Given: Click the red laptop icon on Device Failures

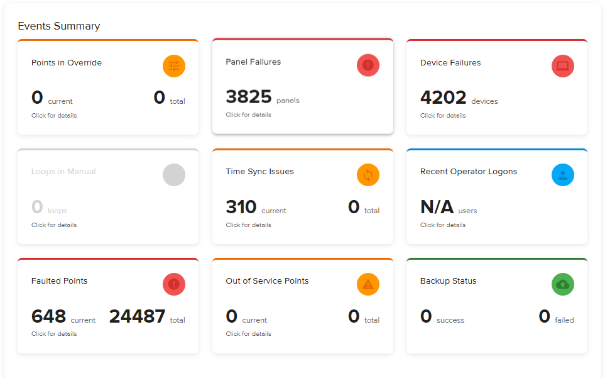Looking at the screenshot, I should click(x=563, y=66).
